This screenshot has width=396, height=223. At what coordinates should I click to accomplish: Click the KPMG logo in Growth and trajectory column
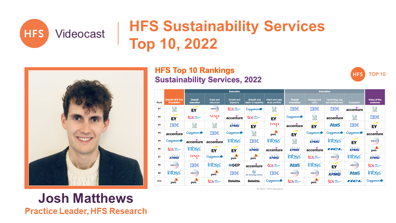point(234,125)
